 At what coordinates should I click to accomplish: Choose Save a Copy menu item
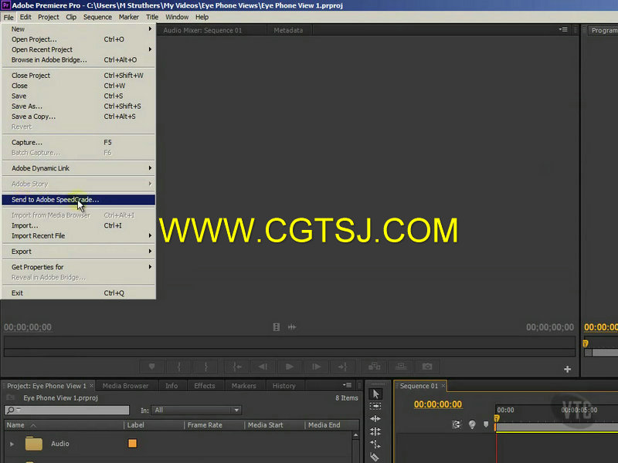(79, 117)
